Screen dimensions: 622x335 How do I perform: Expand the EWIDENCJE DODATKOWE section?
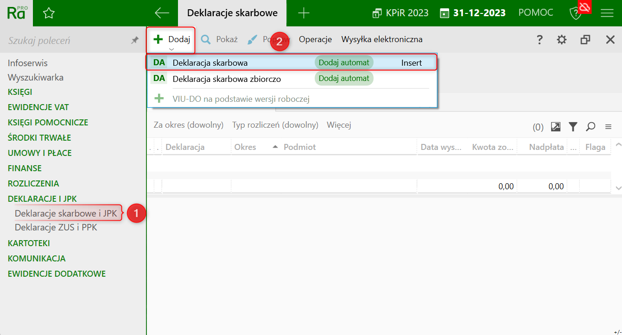tap(57, 274)
